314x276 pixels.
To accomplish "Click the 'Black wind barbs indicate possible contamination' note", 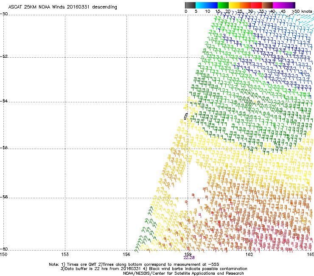I will click(x=198, y=269).
